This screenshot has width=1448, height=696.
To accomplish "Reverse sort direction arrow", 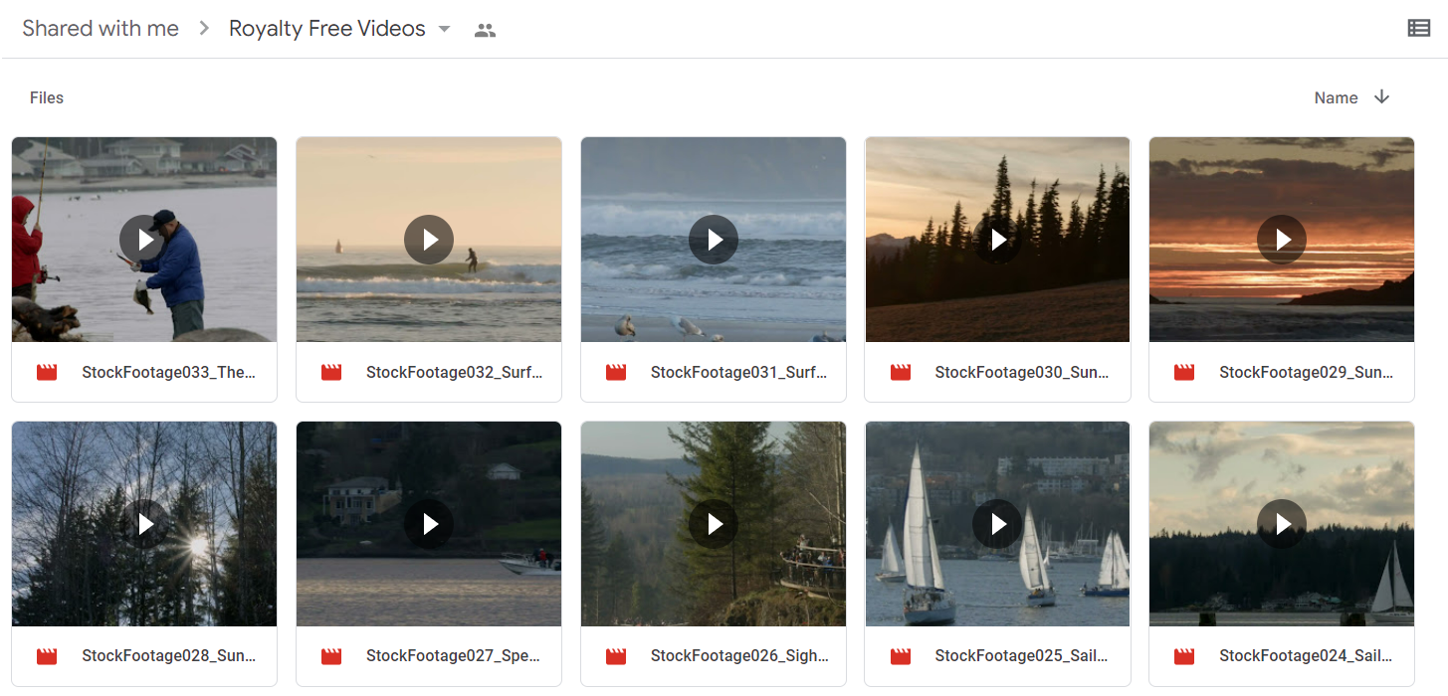I will click(x=1381, y=96).
